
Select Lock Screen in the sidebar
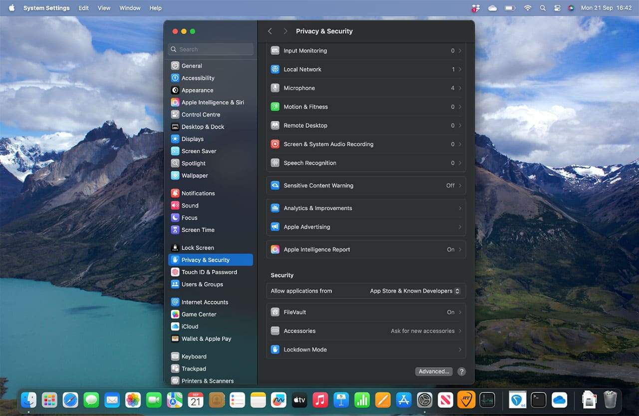(211, 248)
